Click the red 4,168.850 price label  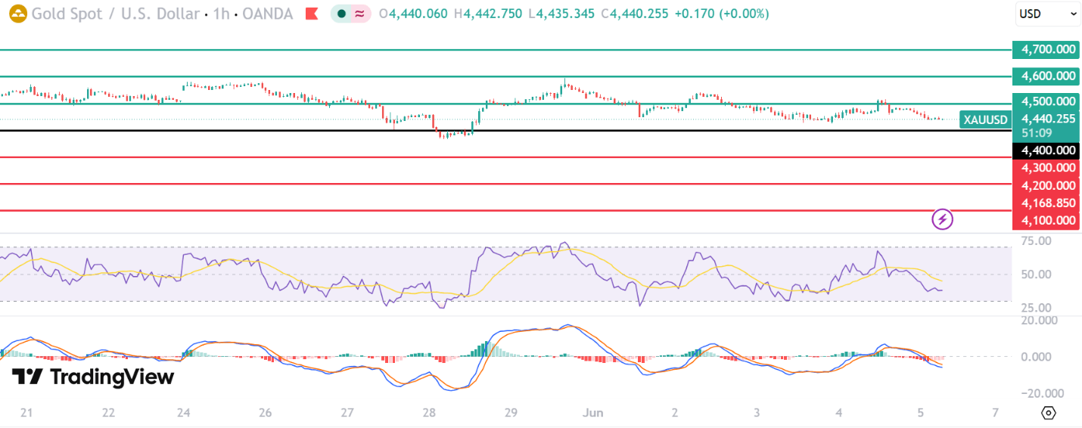pyautogui.click(x=1048, y=203)
